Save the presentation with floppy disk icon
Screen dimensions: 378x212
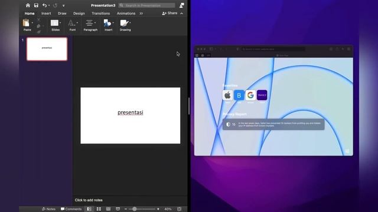36,5
